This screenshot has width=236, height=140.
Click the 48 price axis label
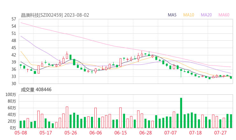click(14, 40)
